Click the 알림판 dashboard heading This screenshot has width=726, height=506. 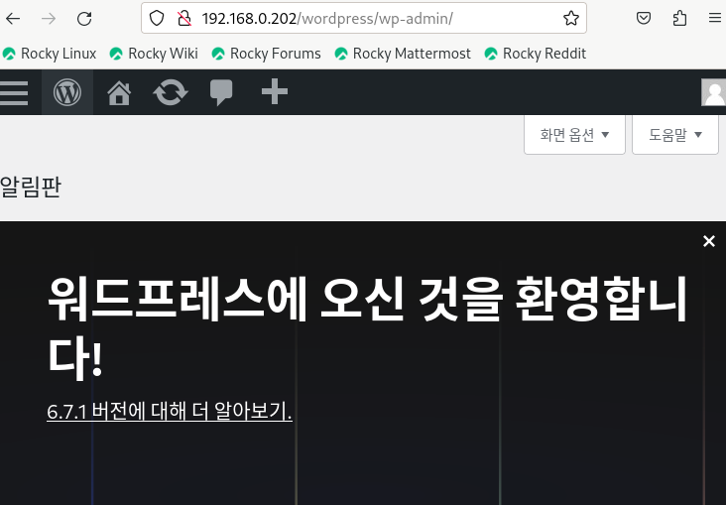pos(31,187)
